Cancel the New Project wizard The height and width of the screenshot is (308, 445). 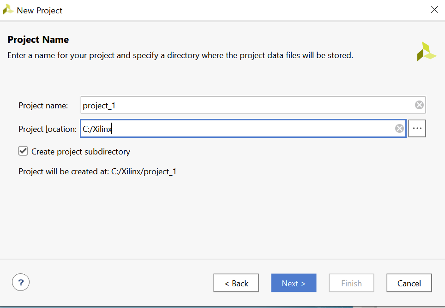[x=409, y=283]
